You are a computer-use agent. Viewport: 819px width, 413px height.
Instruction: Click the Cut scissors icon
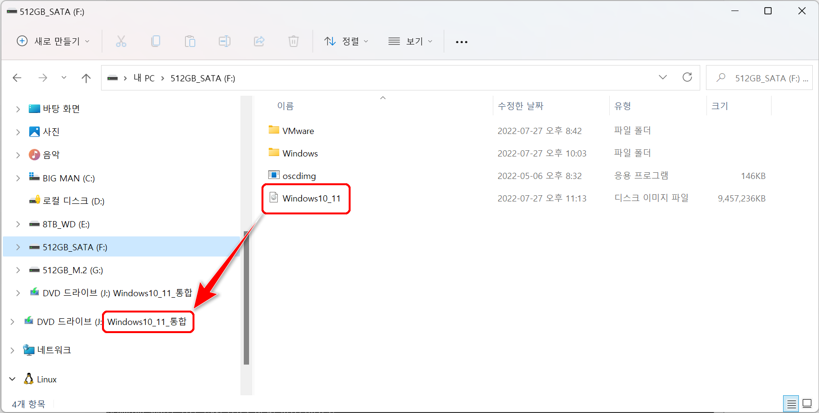pos(121,42)
